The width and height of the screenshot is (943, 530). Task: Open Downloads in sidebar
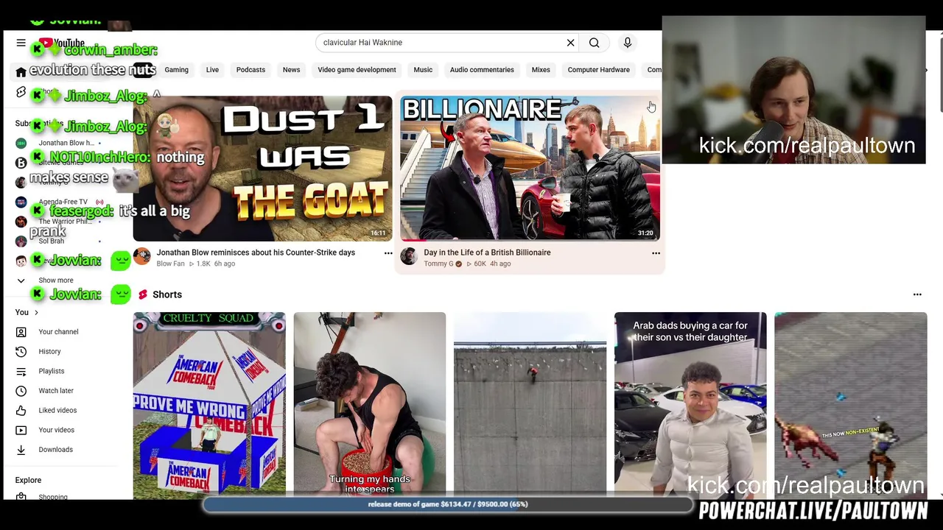55,450
